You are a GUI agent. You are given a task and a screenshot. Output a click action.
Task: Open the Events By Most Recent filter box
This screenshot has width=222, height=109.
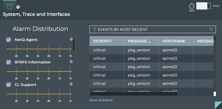[153, 29]
